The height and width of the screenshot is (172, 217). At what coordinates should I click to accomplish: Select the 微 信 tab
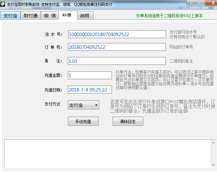[50, 15]
